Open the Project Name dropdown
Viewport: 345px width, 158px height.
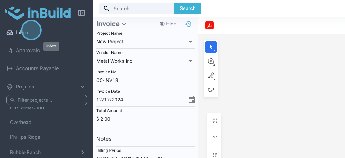coord(190,42)
